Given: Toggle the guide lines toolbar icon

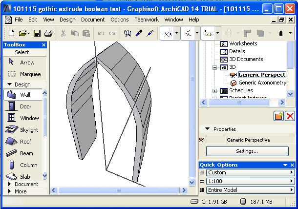Looking at the screenshot, I should (x=168, y=33).
